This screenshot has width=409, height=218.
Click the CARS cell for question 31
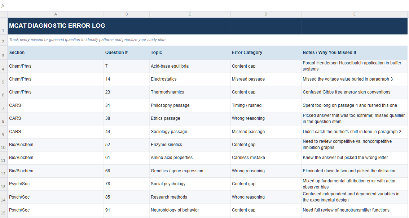[56, 106]
